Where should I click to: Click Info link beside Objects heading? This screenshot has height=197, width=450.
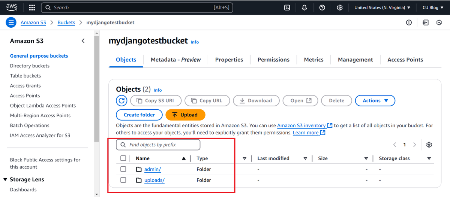pos(157,90)
